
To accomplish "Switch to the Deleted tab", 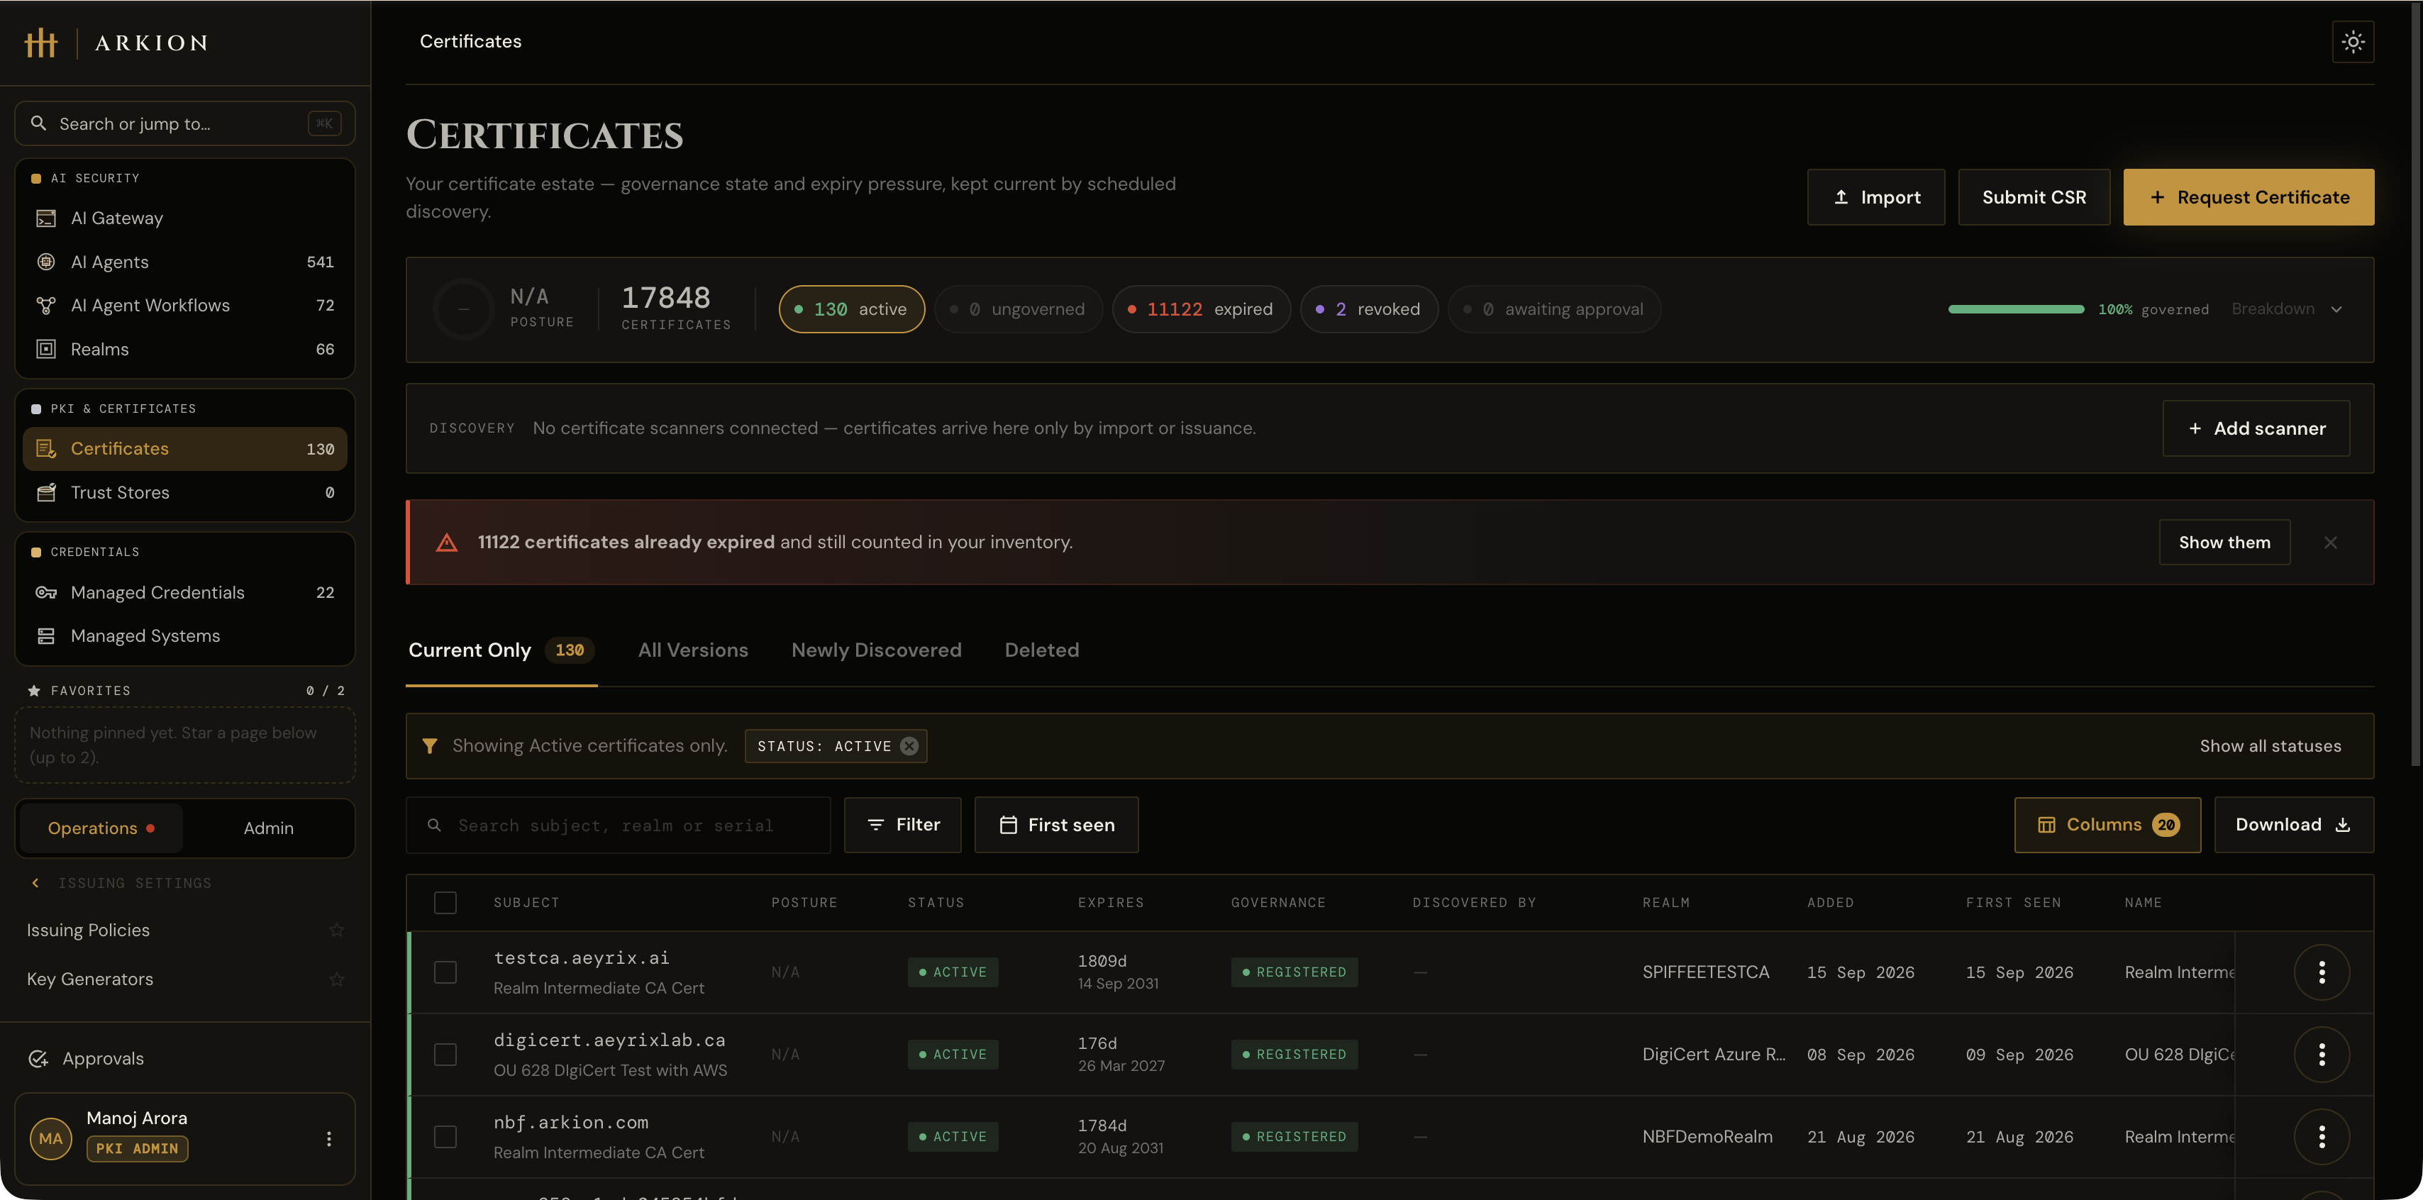I will 1041,650.
